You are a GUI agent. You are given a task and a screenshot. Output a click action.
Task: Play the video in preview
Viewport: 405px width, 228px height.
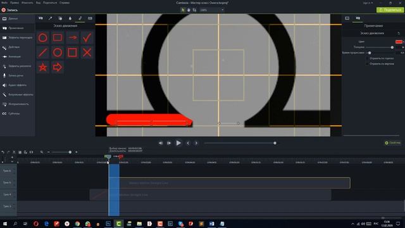tap(178, 143)
